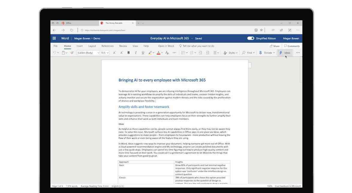
Task: Toggle the Simplified Ribbon switch
Action: pyautogui.click(x=251, y=38)
